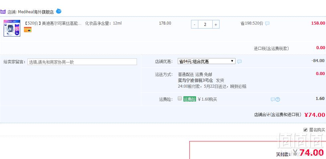Click the seller message input field
The image size is (326, 159).
pos(82,62)
